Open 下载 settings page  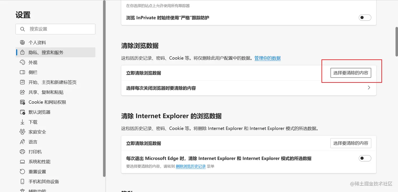point(56,122)
